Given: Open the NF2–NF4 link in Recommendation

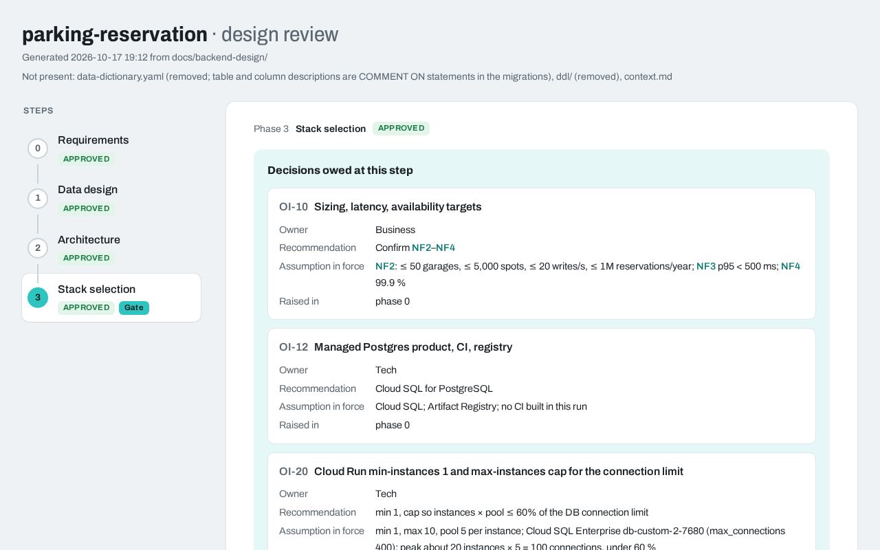Looking at the screenshot, I should (x=433, y=248).
